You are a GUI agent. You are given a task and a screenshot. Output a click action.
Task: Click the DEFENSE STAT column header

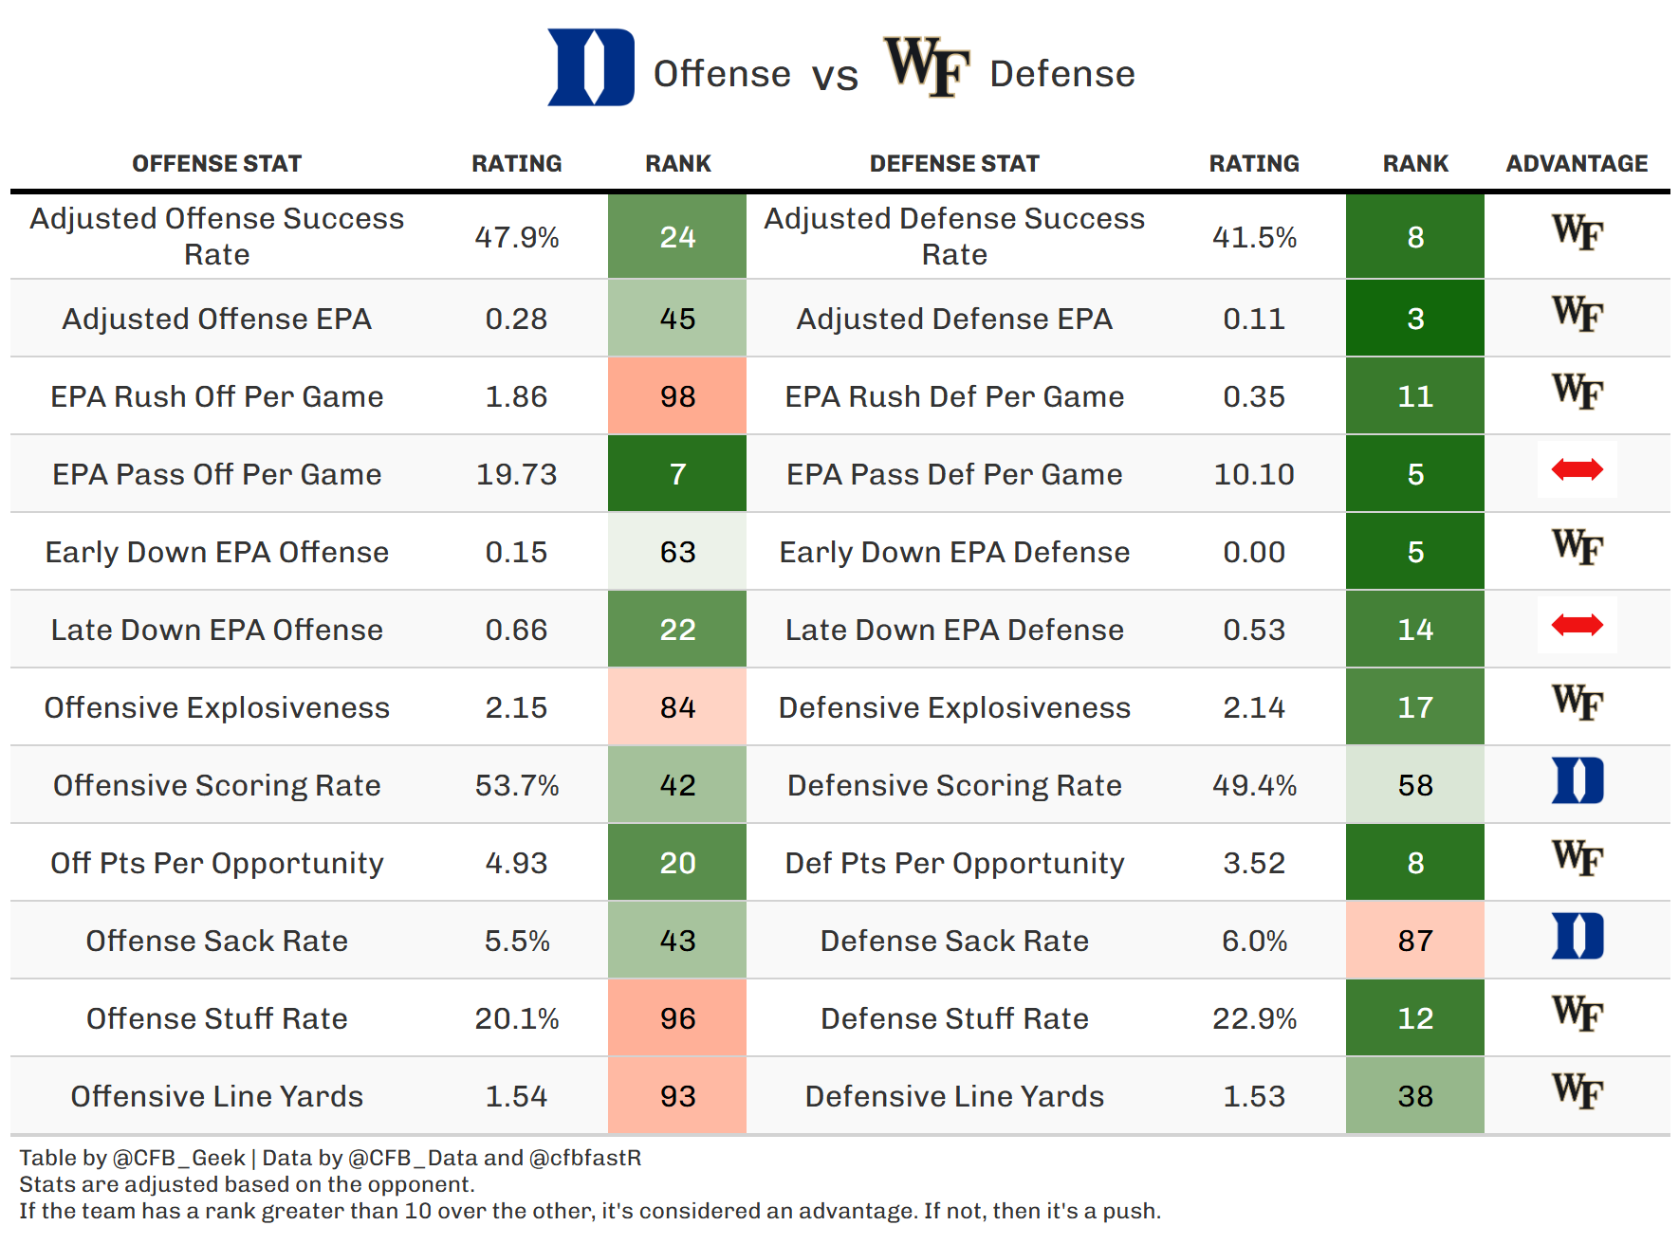(954, 164)
